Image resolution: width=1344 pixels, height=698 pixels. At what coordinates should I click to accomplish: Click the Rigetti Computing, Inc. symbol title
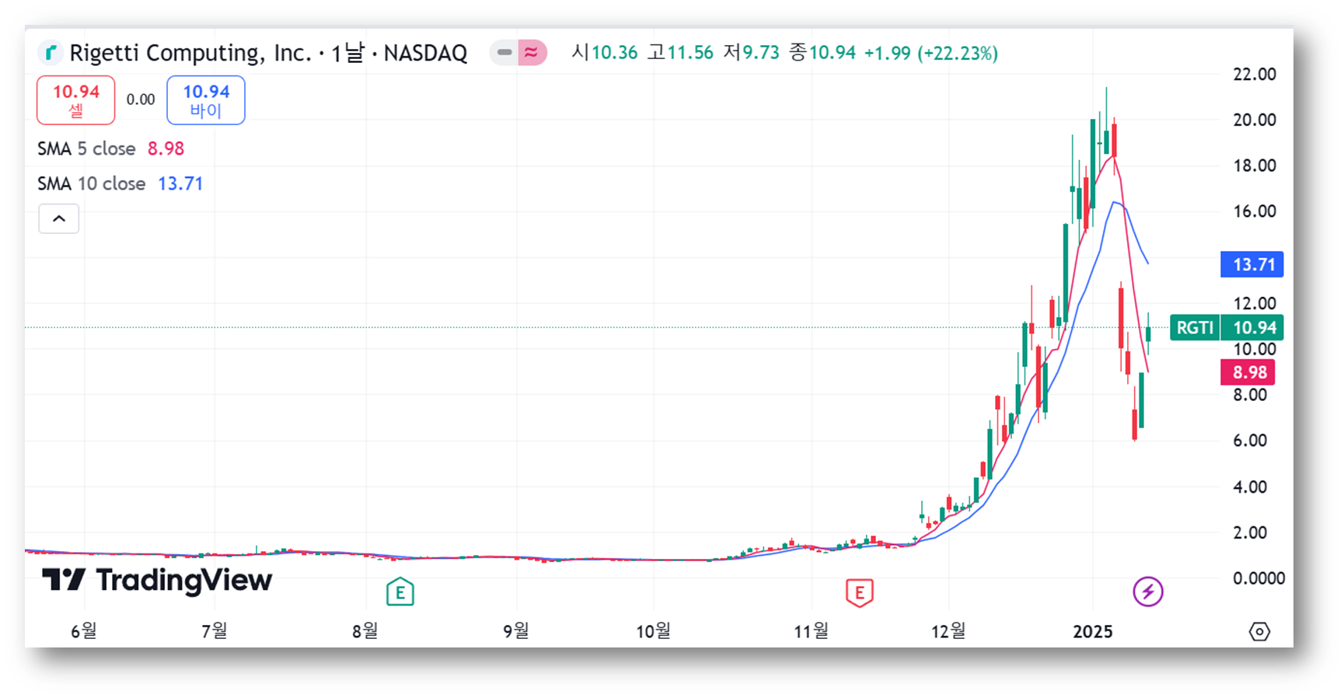pos(190,53)
